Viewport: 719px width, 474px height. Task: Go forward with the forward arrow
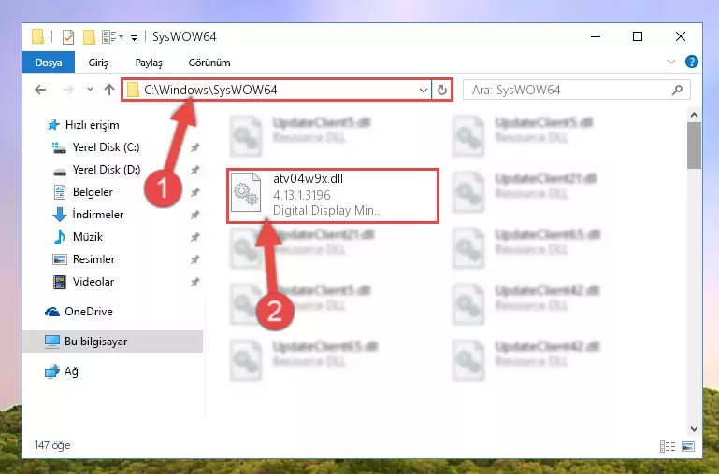point(68,90)
